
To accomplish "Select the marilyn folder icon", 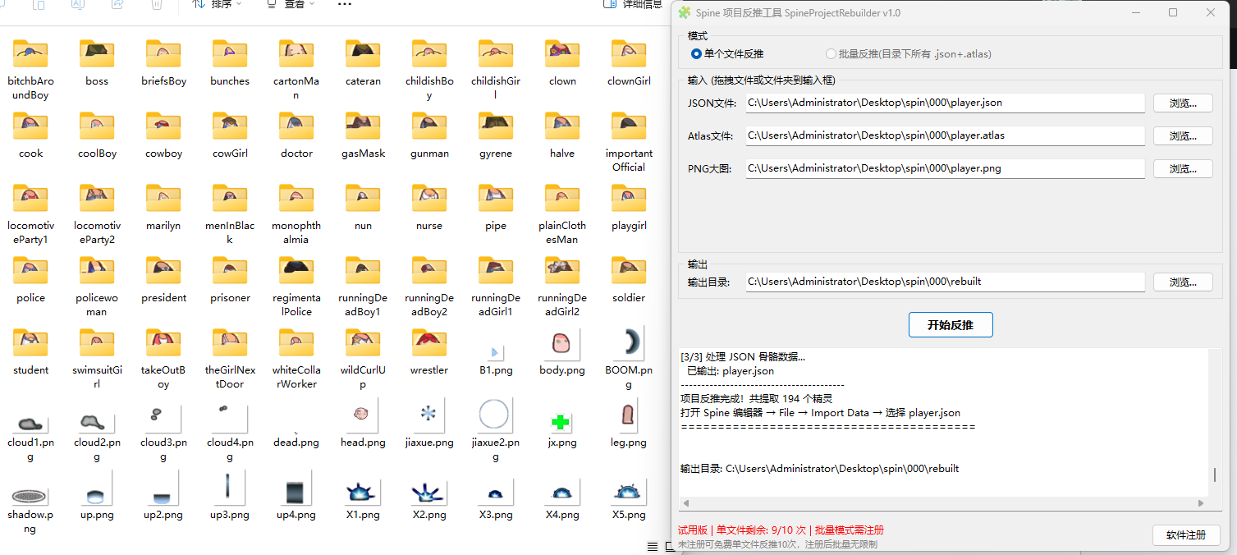I will [x=163, y=199].
